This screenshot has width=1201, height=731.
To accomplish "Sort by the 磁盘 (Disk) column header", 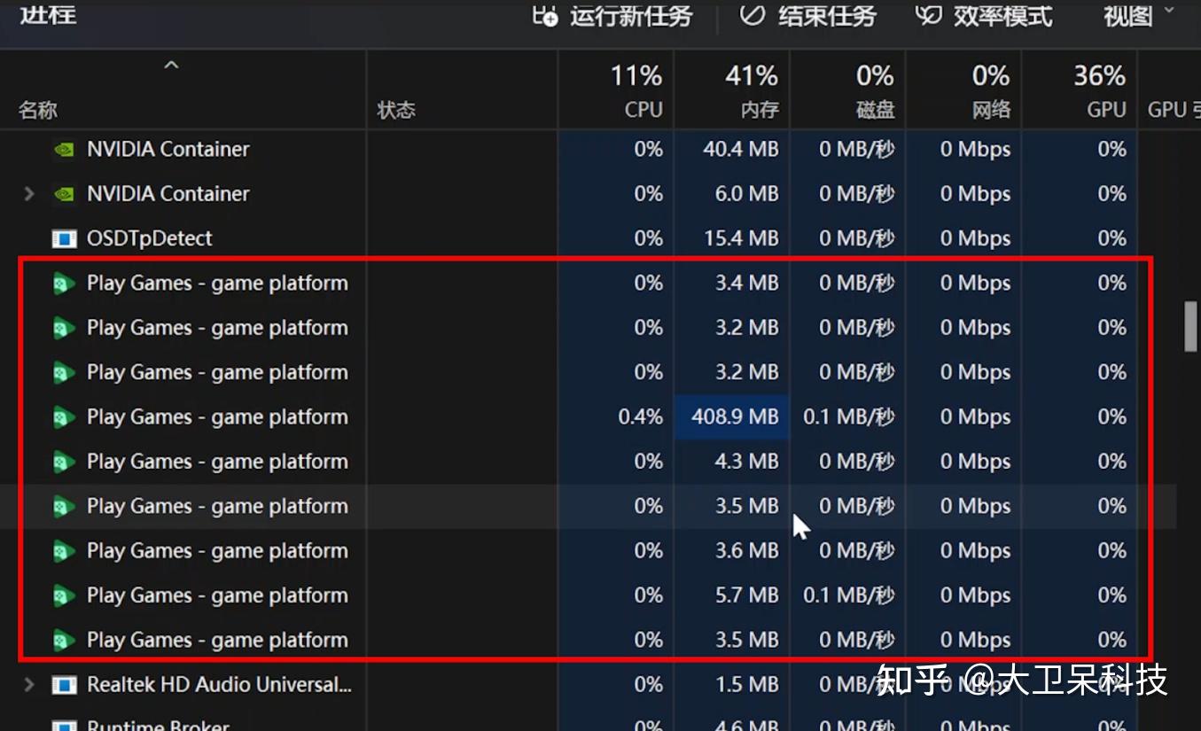I will coord(848,90).
